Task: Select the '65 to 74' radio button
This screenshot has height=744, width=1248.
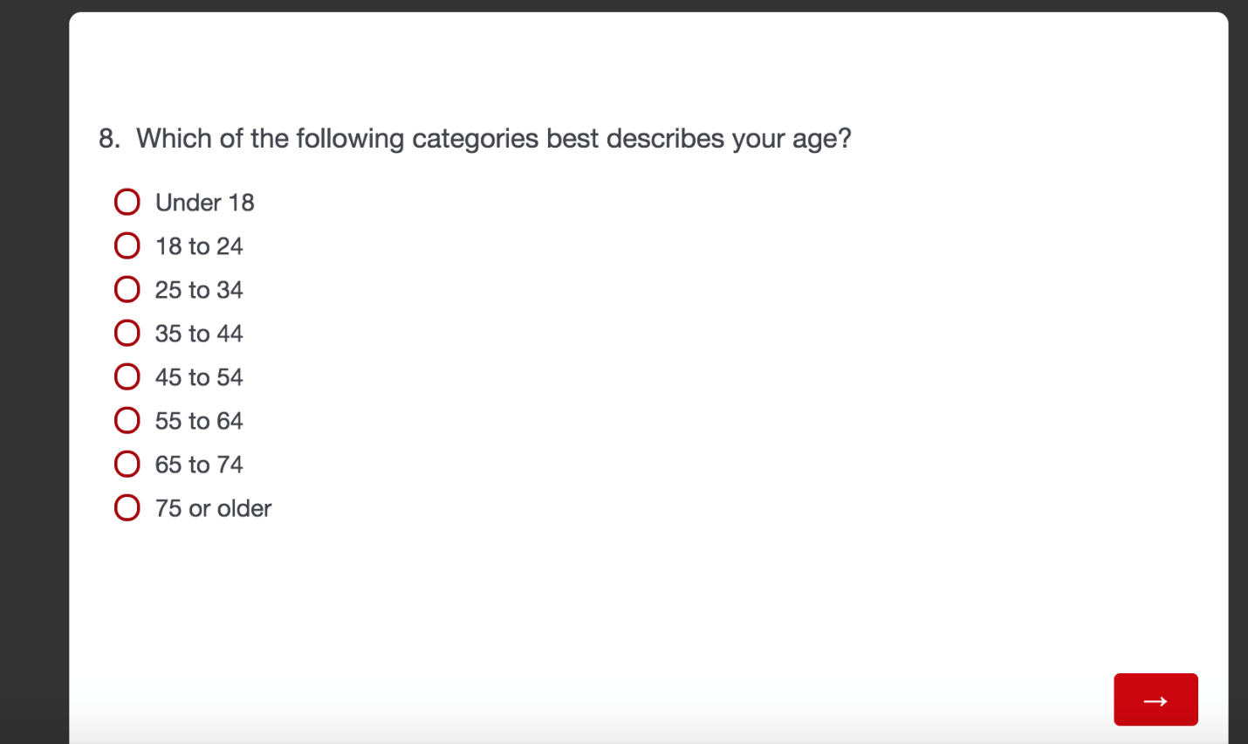Action: 127,465
